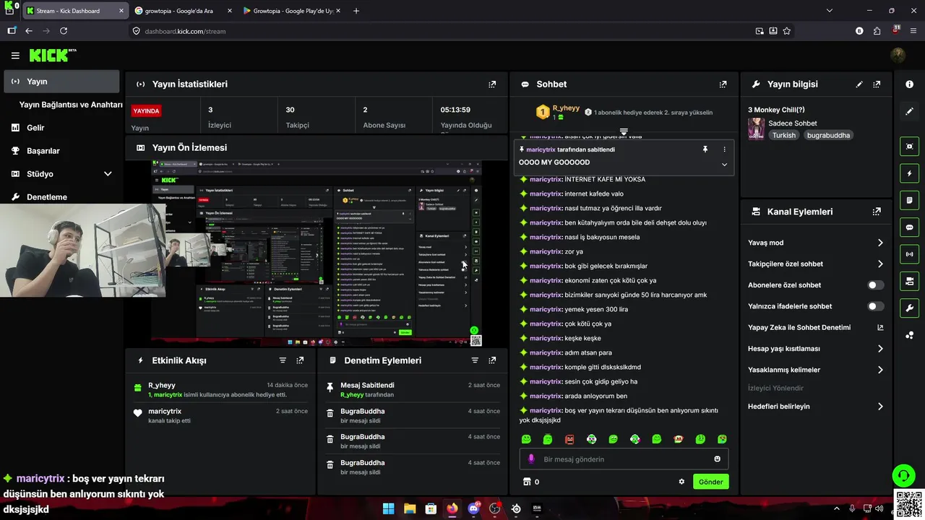
Task: Open Takipçilere özel sohbet options
Action: [x=815, y=264]
